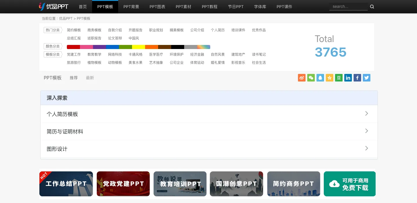This screenshot has width=417, height=203.
Task: Share page on Twitter
Action: pyautogui.click(x=367, y=78)
